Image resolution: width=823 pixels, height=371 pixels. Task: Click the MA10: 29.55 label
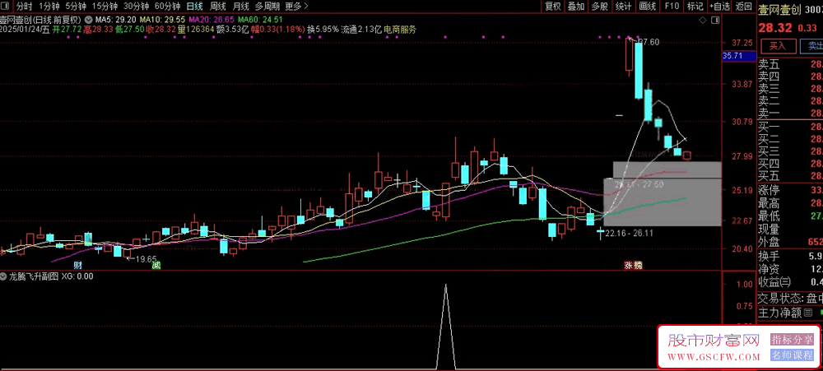point(160,20)
